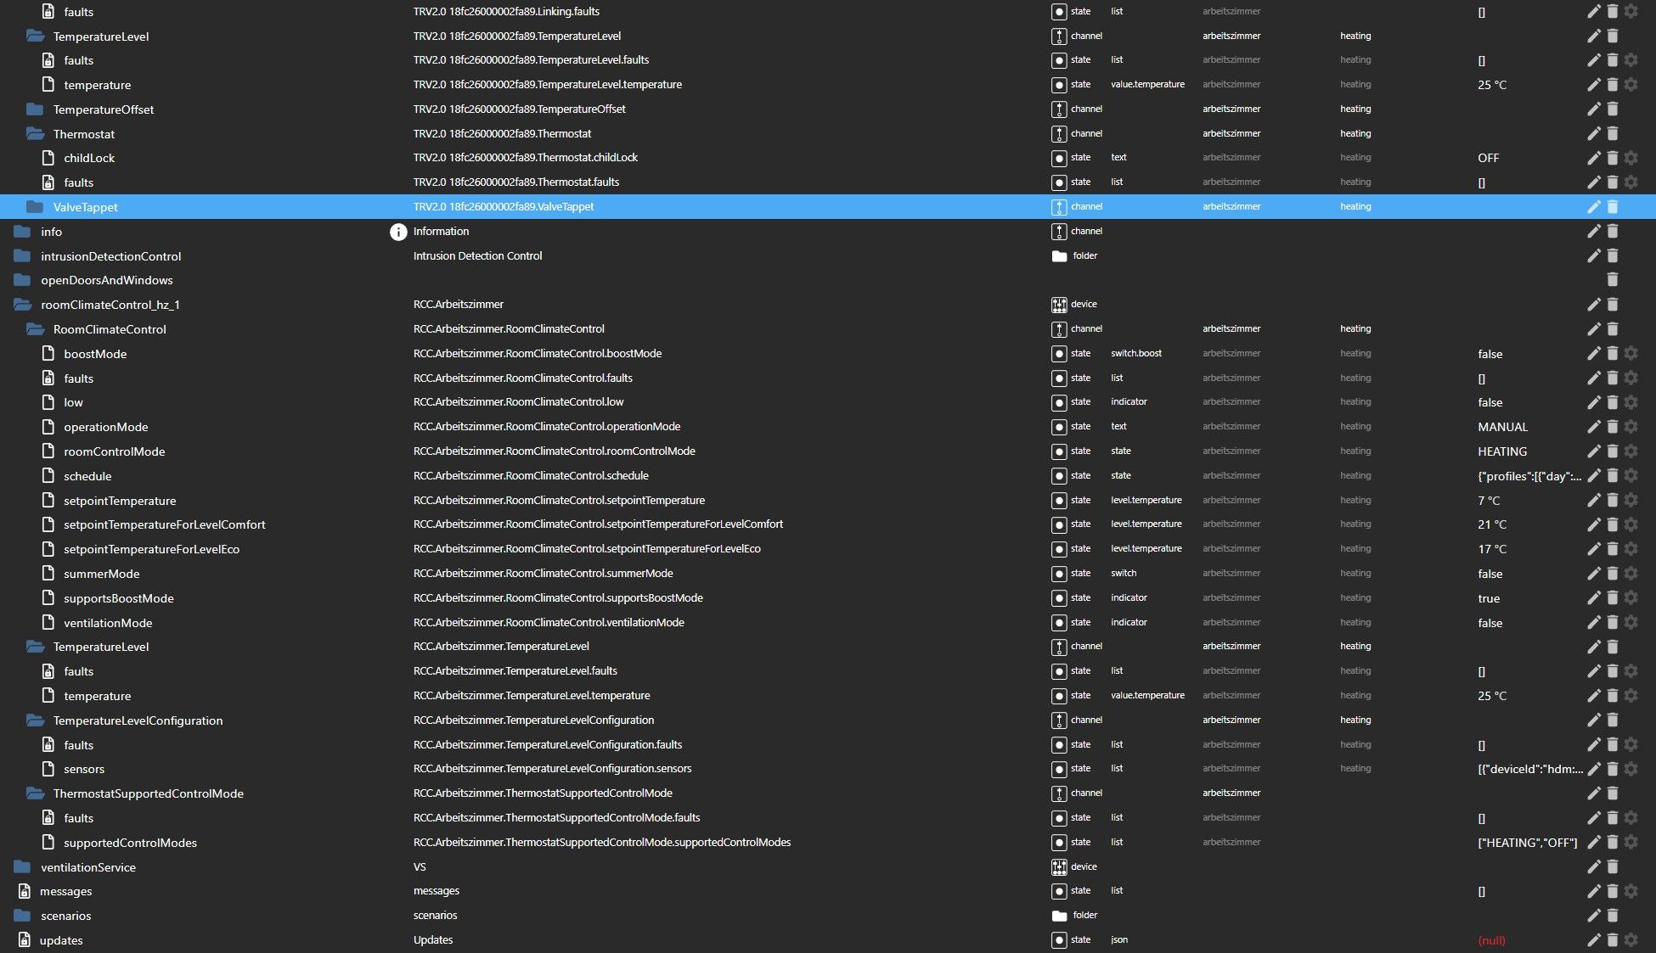Delete the messages state using trash icon
This screenshot has height=953, width=1656.
click(1612, 891)
